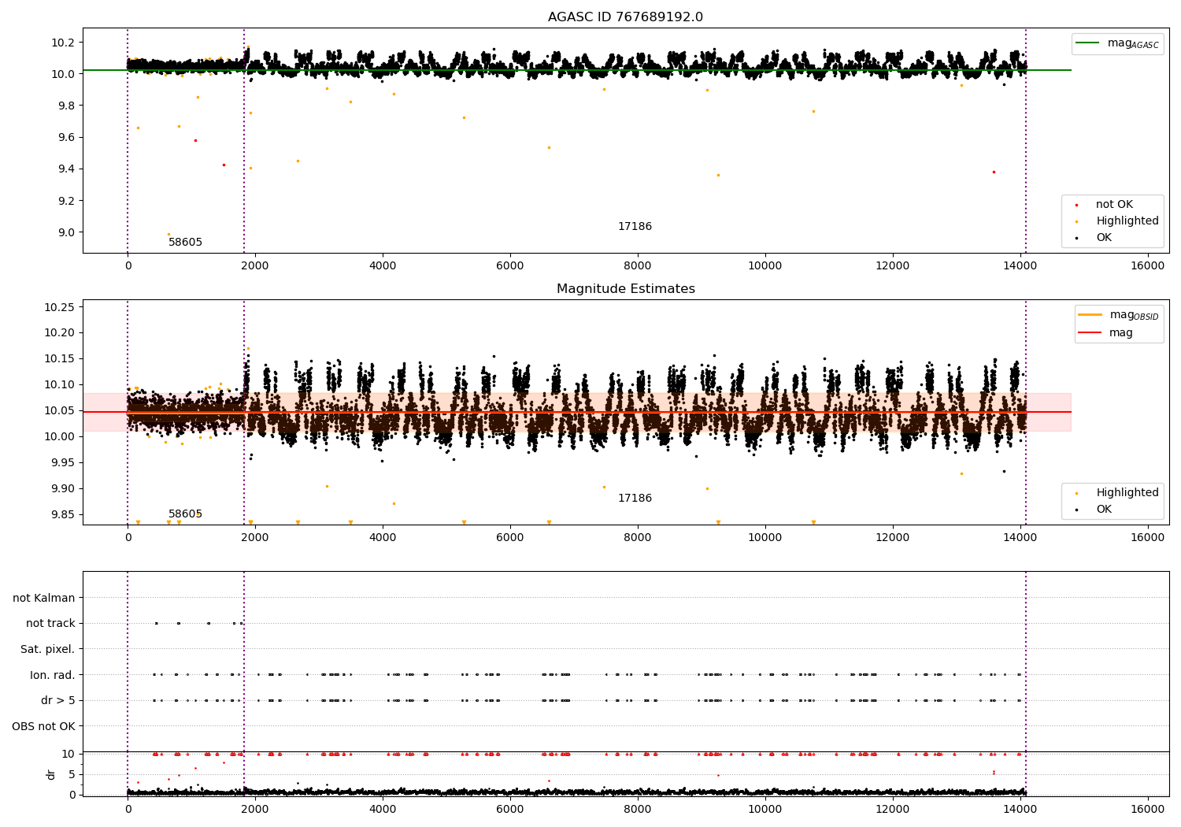1181x827 pixels.
Task: Click "16000" on the AGASC ID plot x-axis
Action: (1148, 266)
